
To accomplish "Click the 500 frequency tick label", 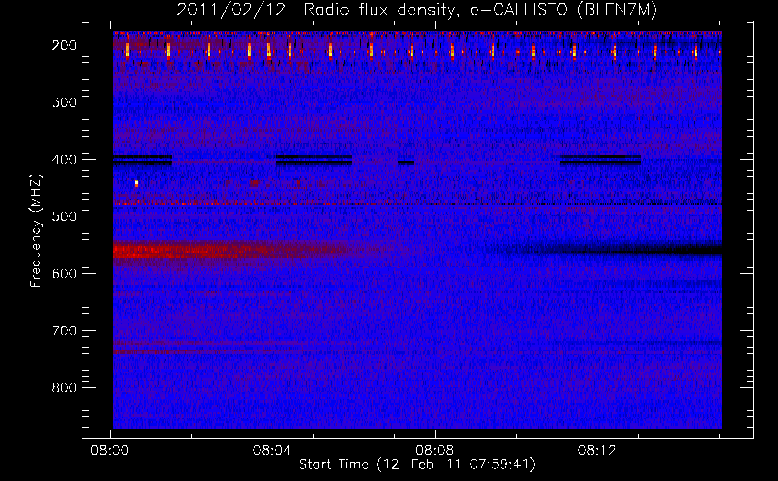I will [x=64, y=217].
